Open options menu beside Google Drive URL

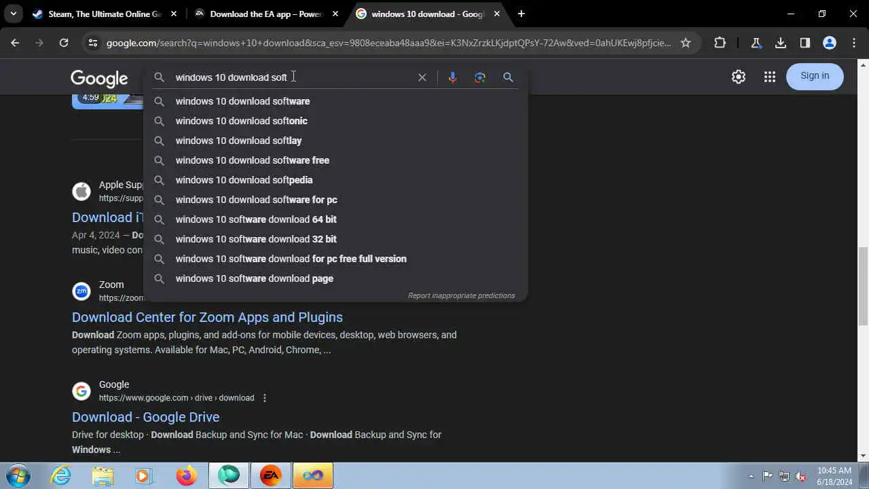[x=265, y=398]
